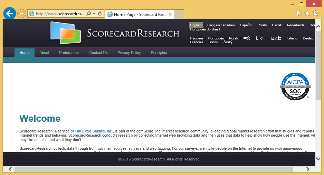Follow the Full Circle Studies, Inc. link
Screen dimensions: 324x175
[x=94, y=131]
